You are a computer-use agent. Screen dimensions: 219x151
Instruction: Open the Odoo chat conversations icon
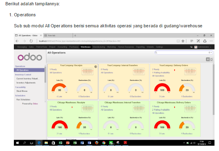click(191, 47)
